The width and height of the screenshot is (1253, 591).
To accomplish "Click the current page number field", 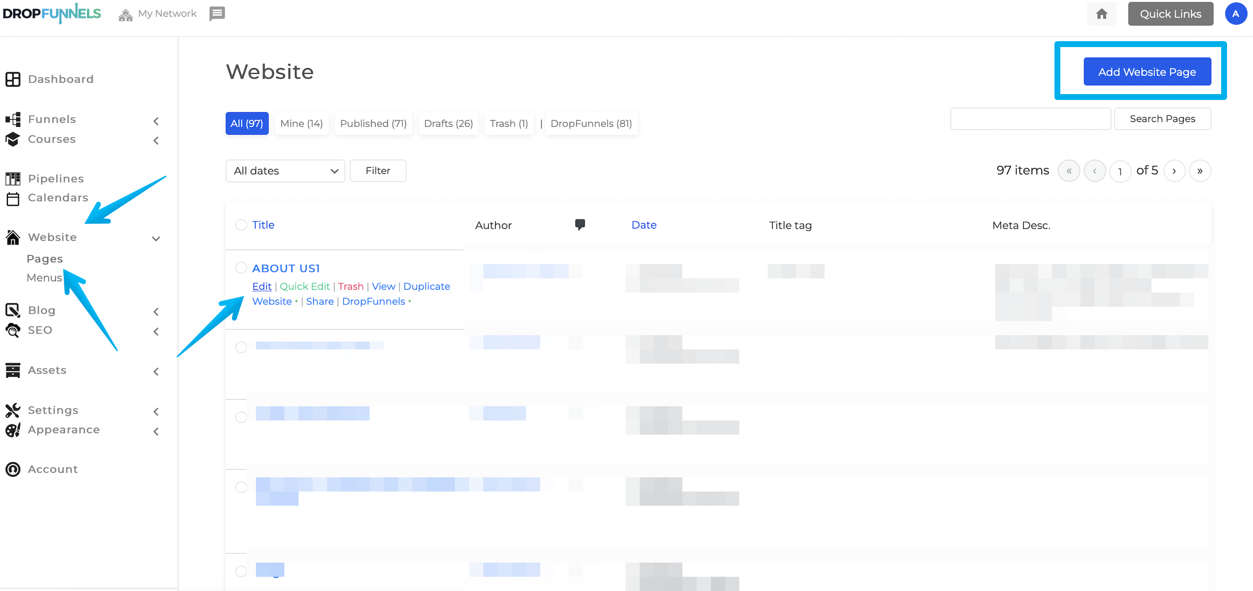I will 1120,172.
